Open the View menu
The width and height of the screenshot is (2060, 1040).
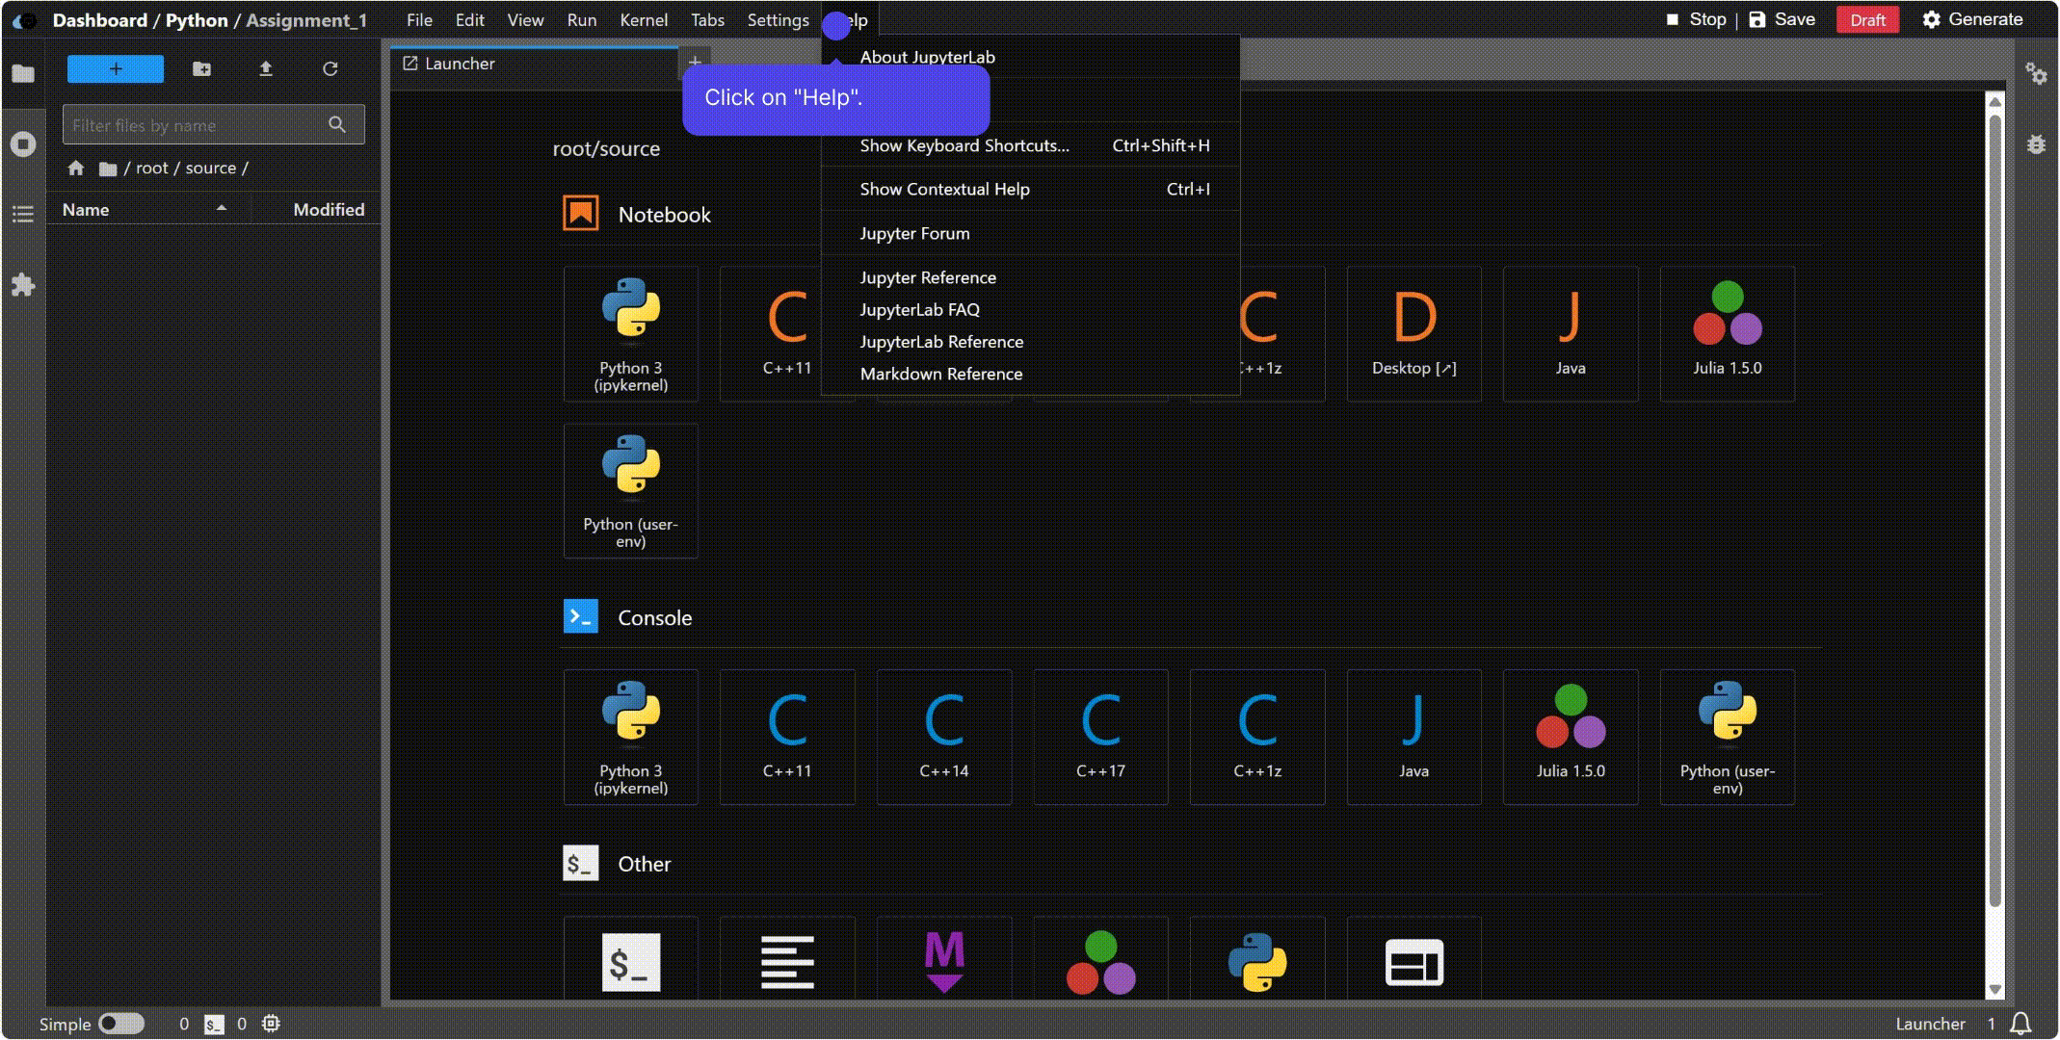coord(525,19)
